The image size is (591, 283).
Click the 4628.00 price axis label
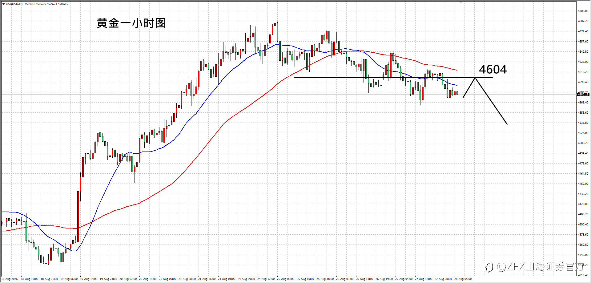tap(583, 62)
